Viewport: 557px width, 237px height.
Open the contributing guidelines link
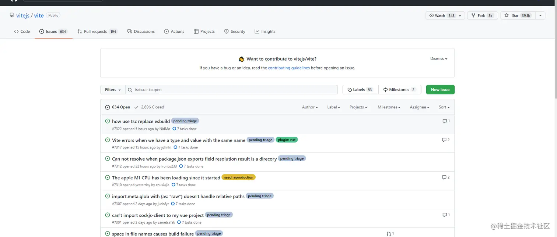click(x=289, y=68)
